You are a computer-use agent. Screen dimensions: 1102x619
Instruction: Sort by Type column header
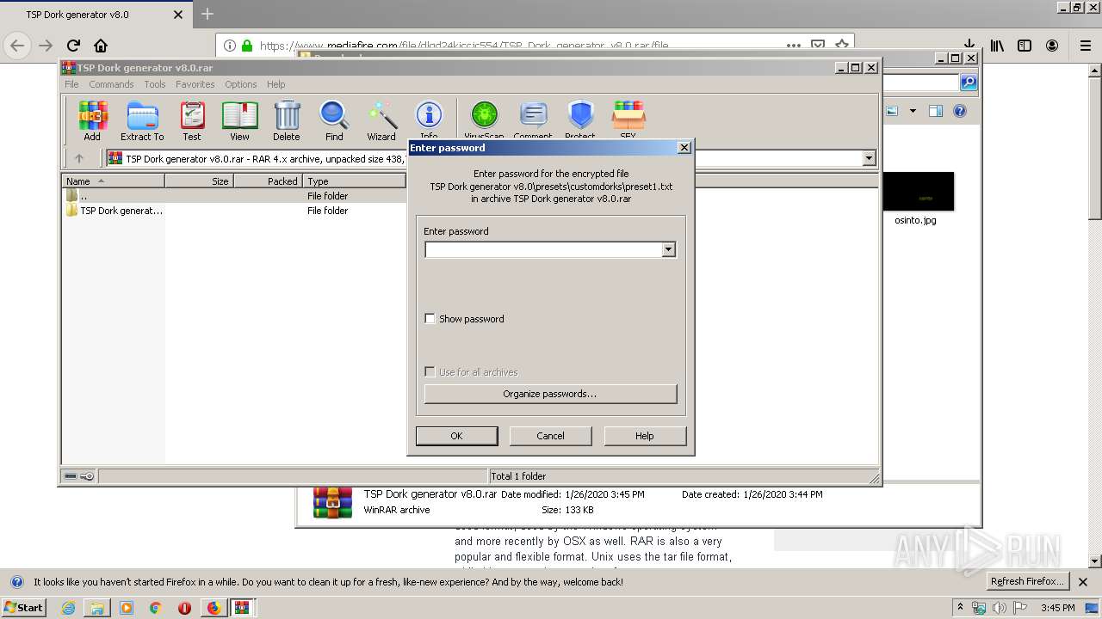[354, 181]
